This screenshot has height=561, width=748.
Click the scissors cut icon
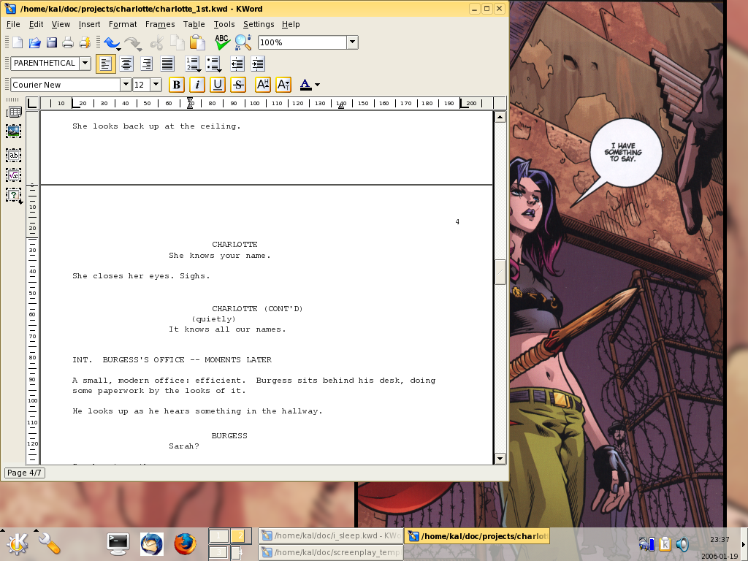click(156, 43)
